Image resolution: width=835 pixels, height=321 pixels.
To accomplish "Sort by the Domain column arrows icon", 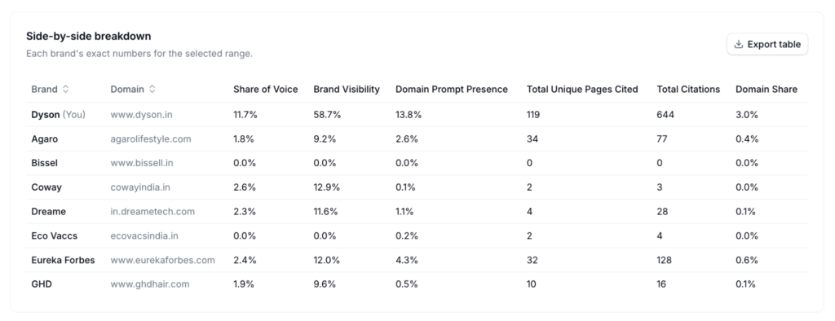I will click(152, 90).
